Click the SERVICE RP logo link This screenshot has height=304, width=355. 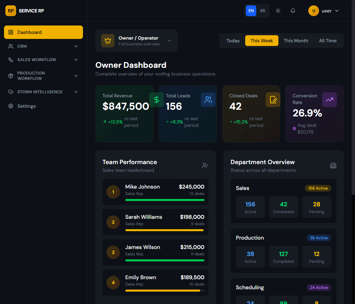pyautogui.click(x=25, y=11)
